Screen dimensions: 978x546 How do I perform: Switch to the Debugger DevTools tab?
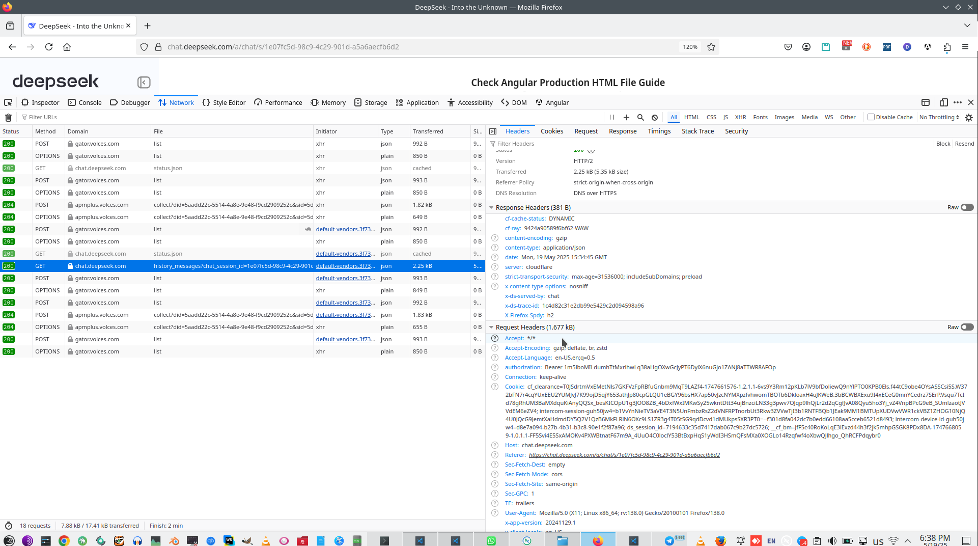130,102
